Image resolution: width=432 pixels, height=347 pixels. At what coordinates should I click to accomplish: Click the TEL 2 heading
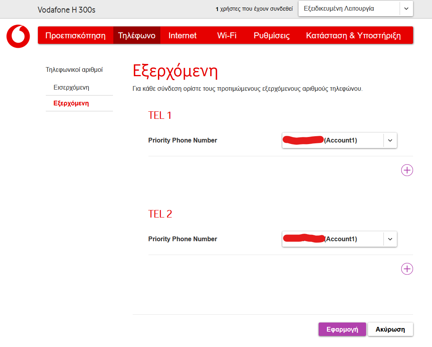coord(160,214)
